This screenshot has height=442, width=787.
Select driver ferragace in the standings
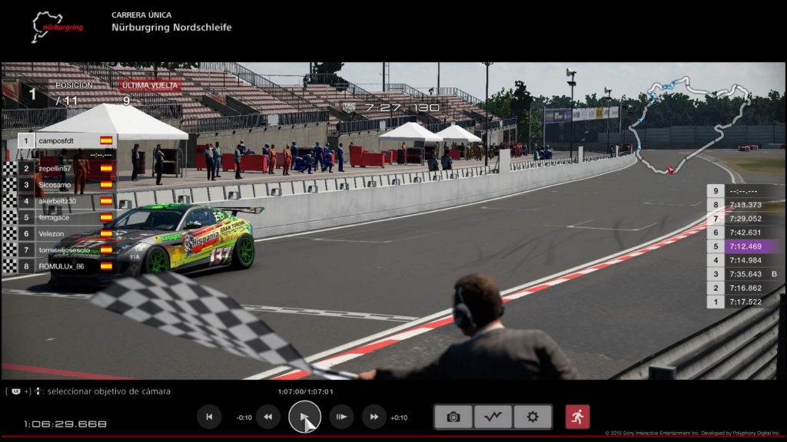(x=67, y=217)
